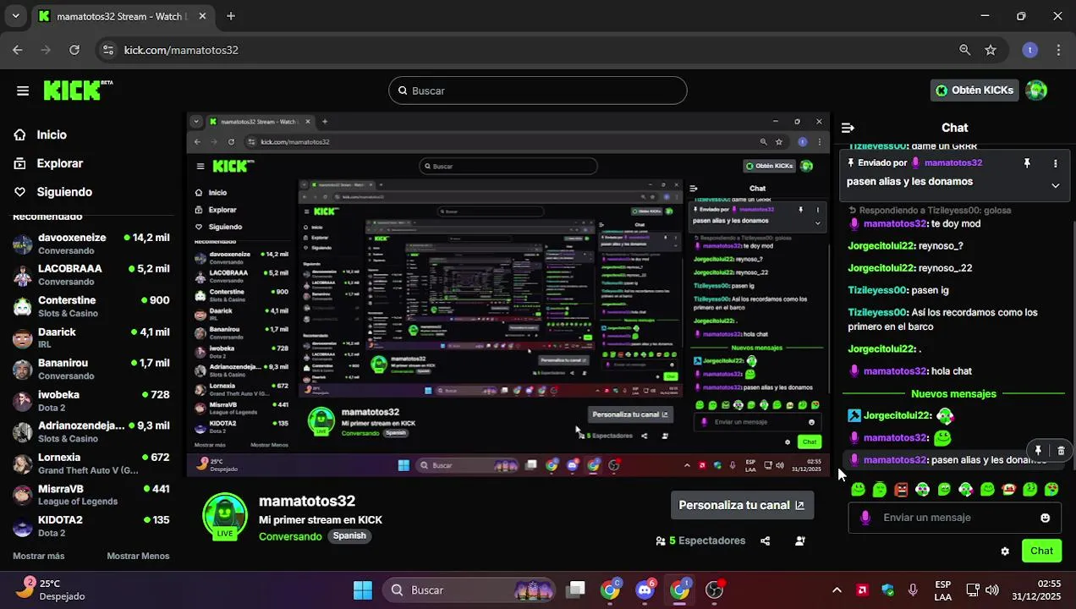
Task: Pin the hovered 'pasen alias' chat message
Action: [1038, 451]
